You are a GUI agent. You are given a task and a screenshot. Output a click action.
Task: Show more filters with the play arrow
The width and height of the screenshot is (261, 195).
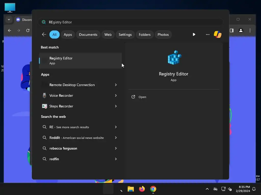point(194,35)
